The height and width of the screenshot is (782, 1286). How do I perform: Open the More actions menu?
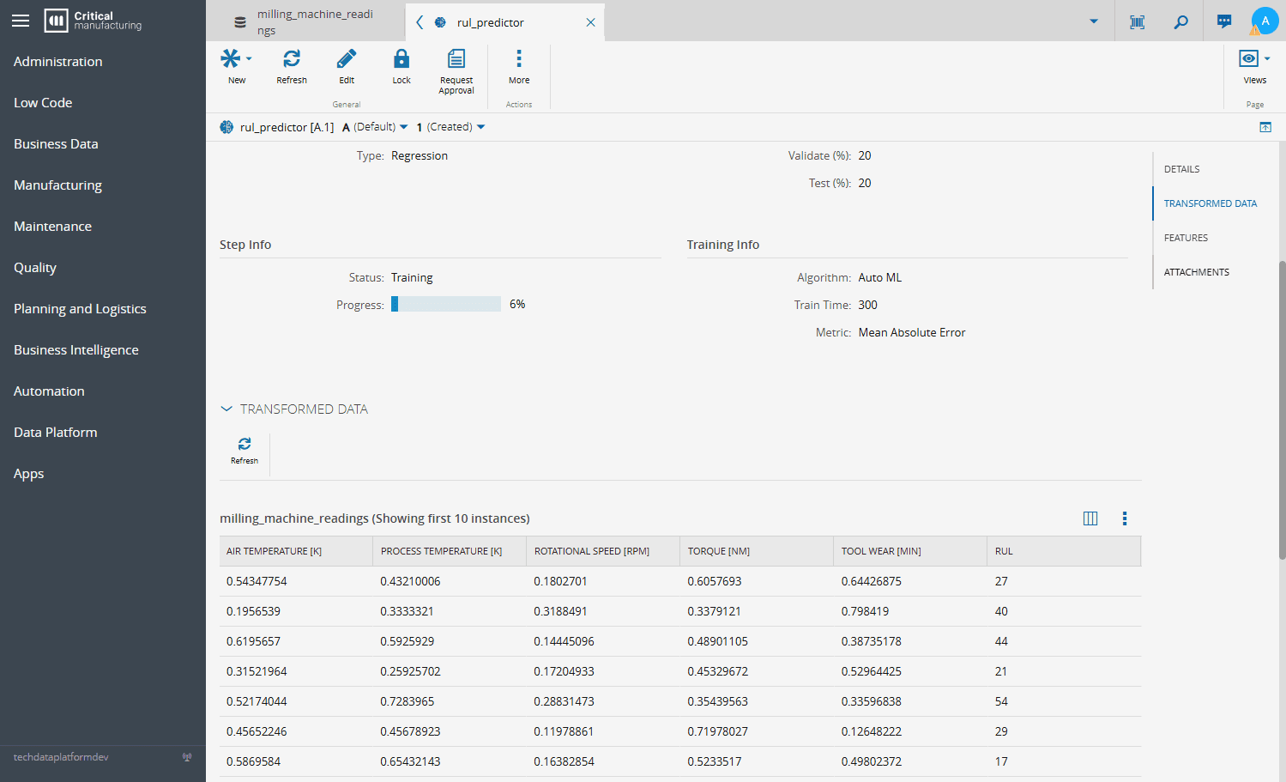click(x=519, y=59)
